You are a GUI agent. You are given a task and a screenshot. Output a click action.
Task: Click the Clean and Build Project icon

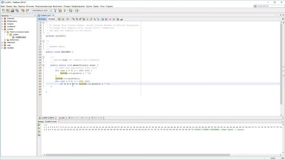[x=60, y=11]
